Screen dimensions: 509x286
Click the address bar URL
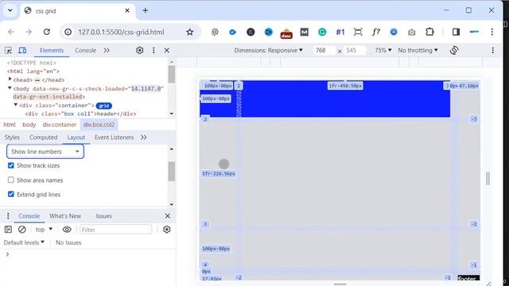click(x=121, y=32)
